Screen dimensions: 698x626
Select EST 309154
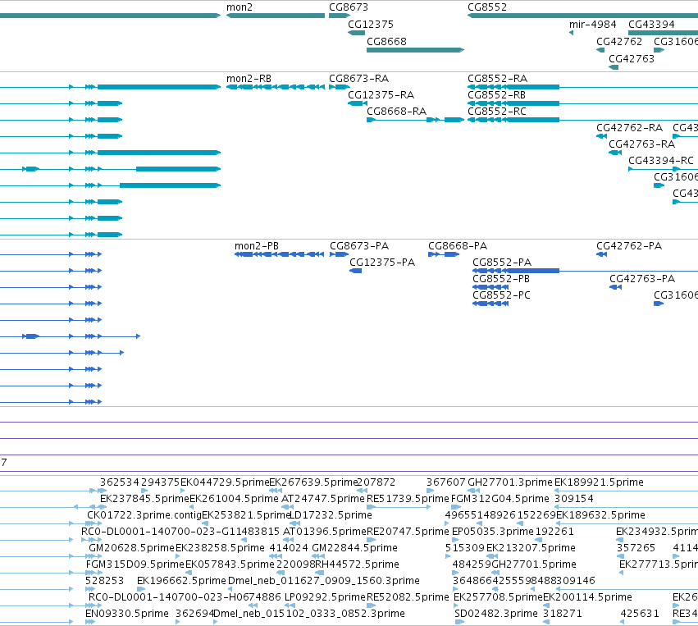point(574,499)
